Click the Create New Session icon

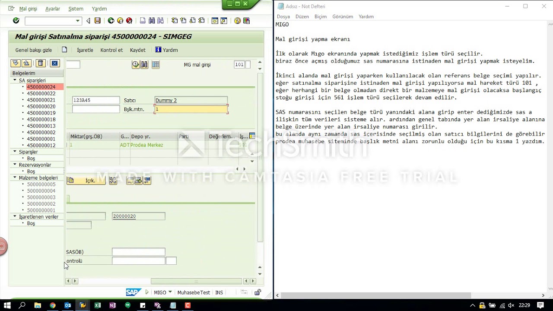click(x=215, y=21)
